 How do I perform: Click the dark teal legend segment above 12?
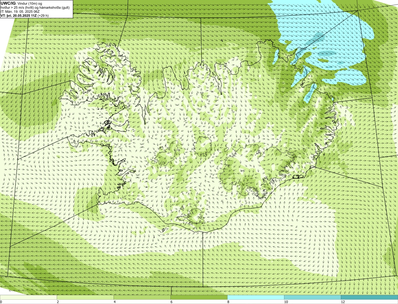[x=369, y=297]
